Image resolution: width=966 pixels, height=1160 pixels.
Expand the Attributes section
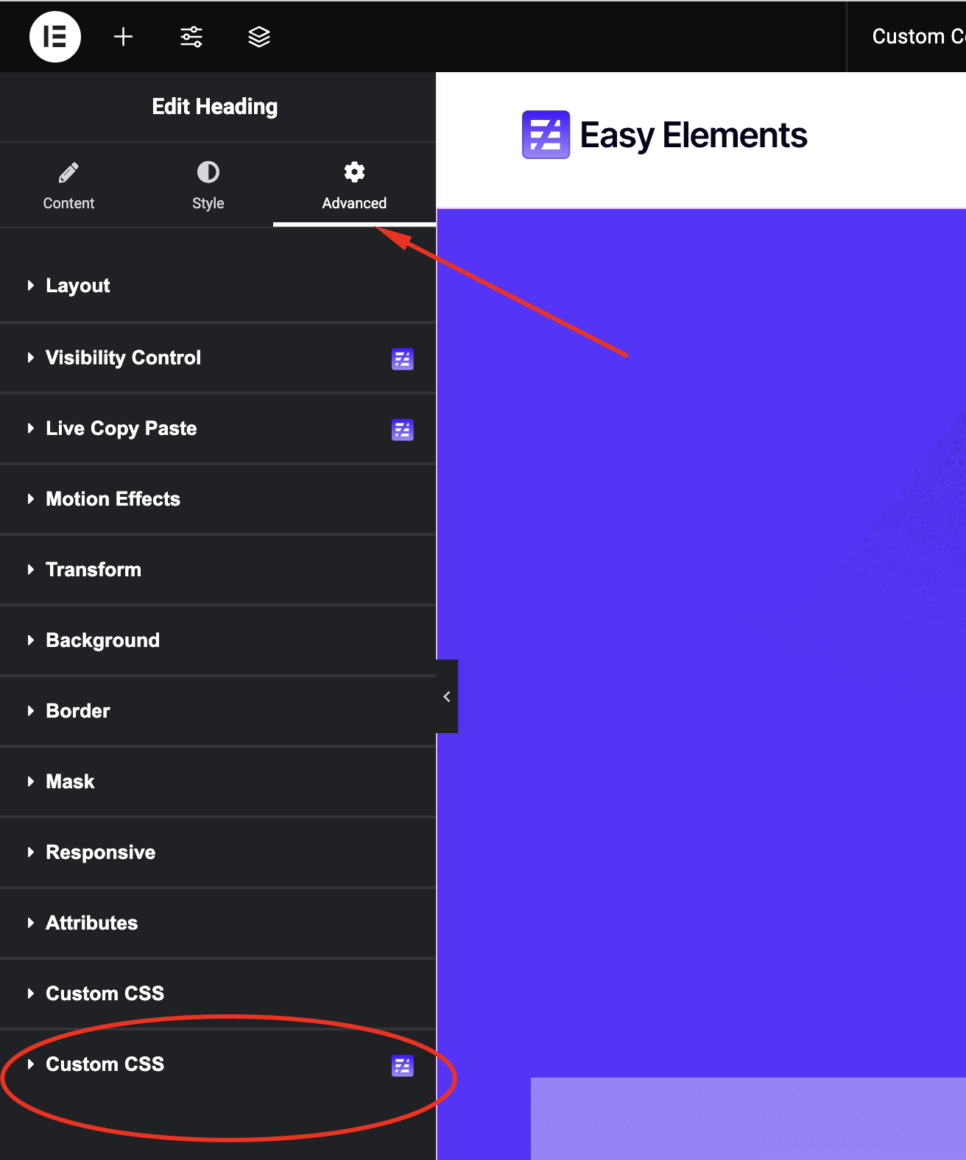coord(91,923)
